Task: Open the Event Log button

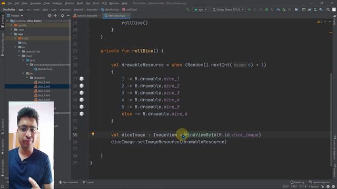Action: (297, 182)
